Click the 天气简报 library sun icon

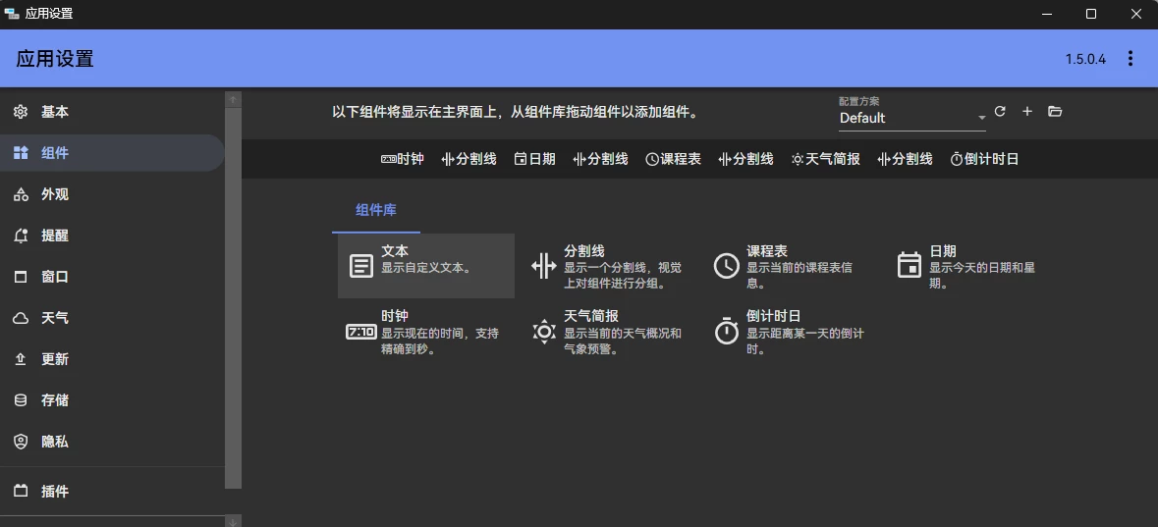coord(543,332)
